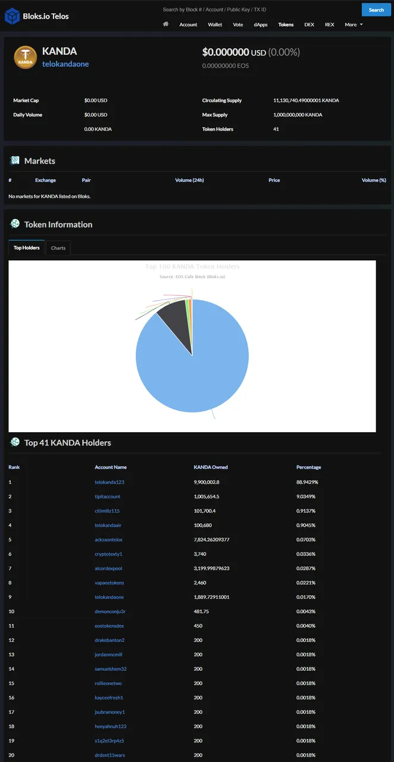This screenshot has height=762, width=394.
Task: Click the blue Search button
Action: [x=376, y=10]
